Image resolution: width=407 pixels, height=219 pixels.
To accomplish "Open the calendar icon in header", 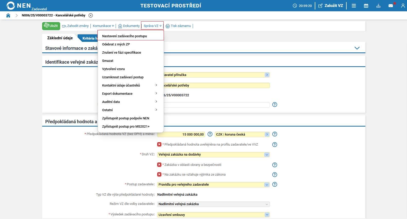I will click(x=366, y=6).
